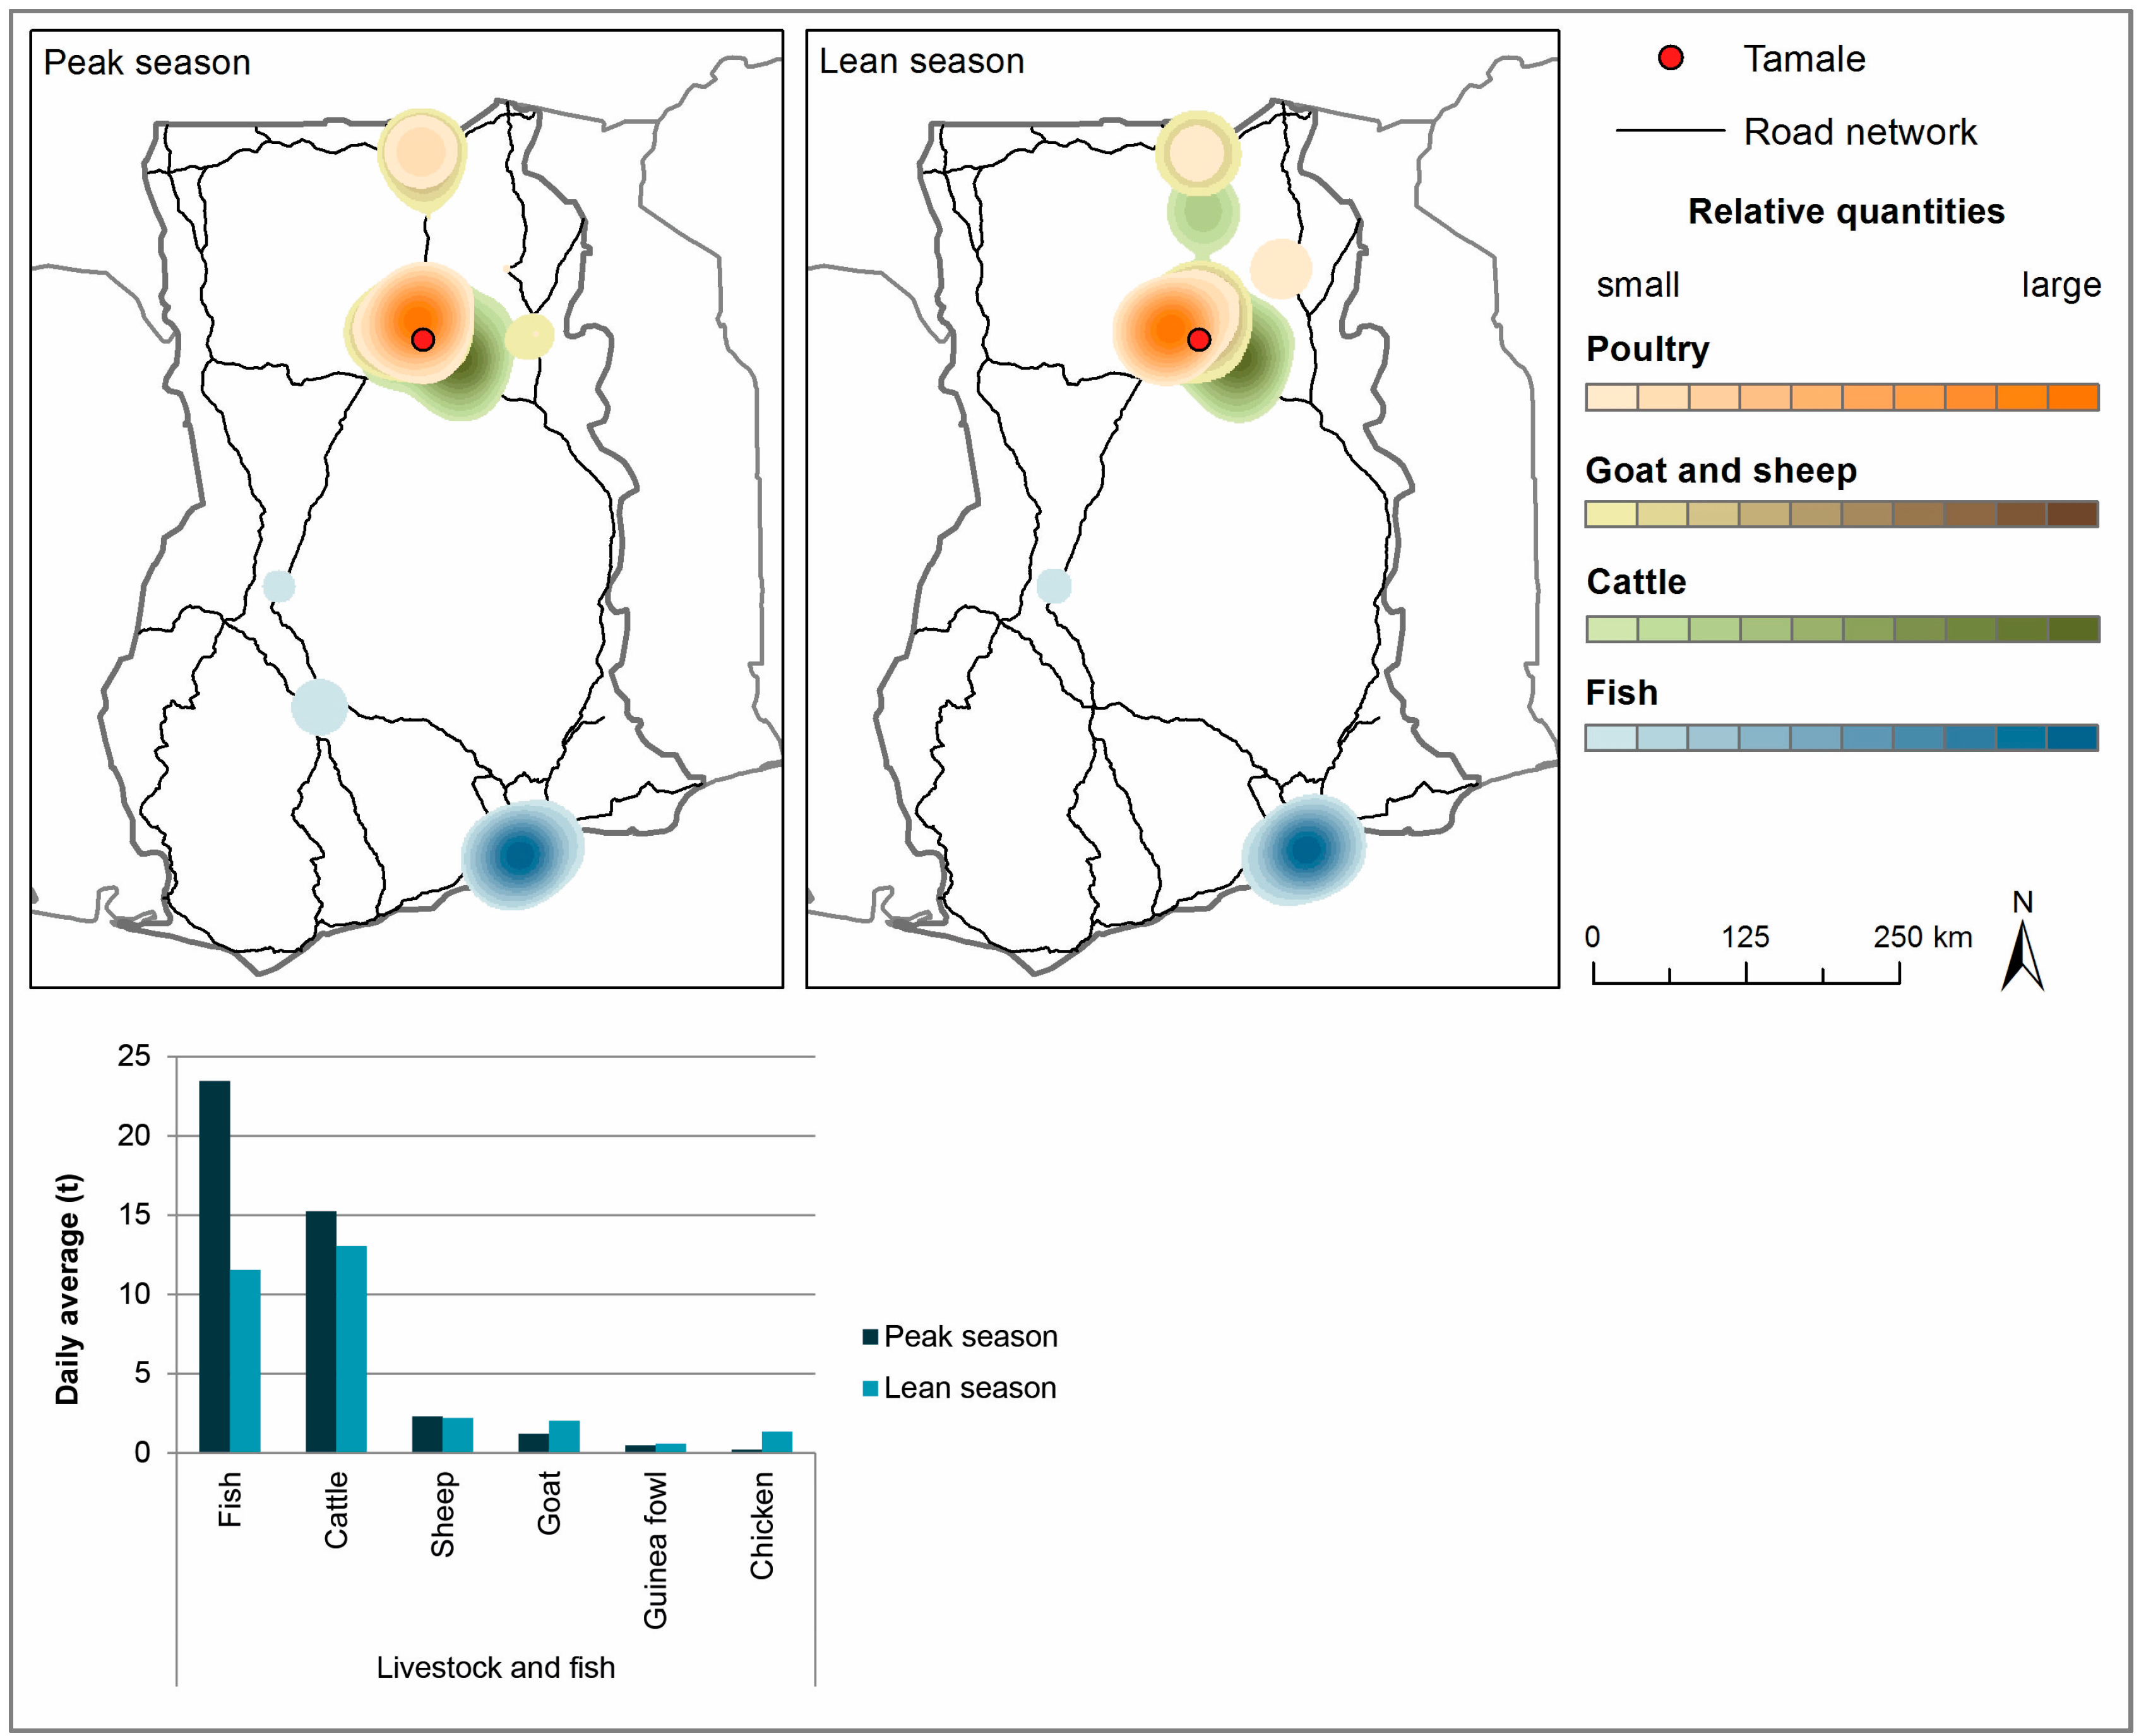Click the red Tamale marker in the legend
The image size is (2146, 1736).
tap(1670, 58)
